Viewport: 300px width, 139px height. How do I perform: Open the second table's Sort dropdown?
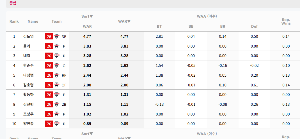point(91,134)
